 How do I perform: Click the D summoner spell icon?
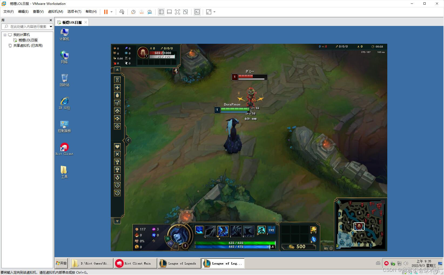point(261,230)
